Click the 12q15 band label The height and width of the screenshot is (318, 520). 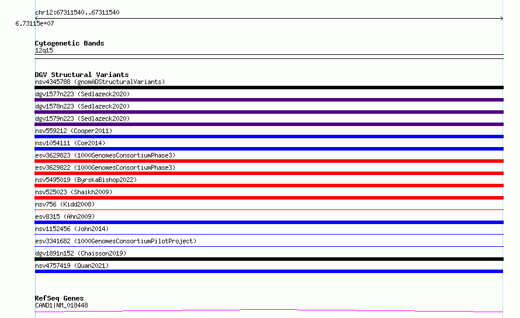coord(44,50)
